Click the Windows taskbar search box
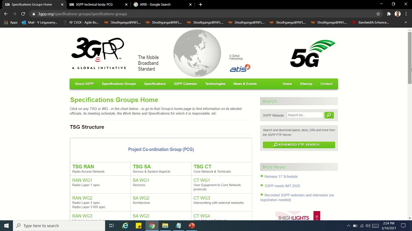This screenshot has width=412, height=231. click(59, 226)
